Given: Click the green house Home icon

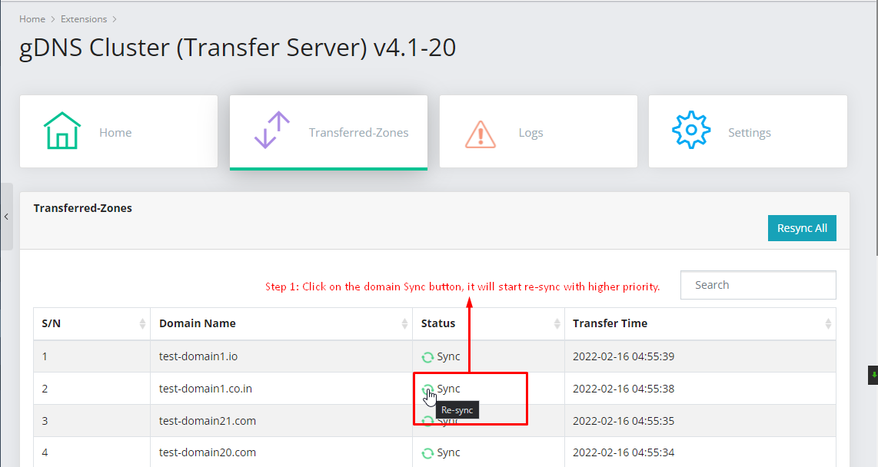Looking at the screenshot, I should pos(62,131).
